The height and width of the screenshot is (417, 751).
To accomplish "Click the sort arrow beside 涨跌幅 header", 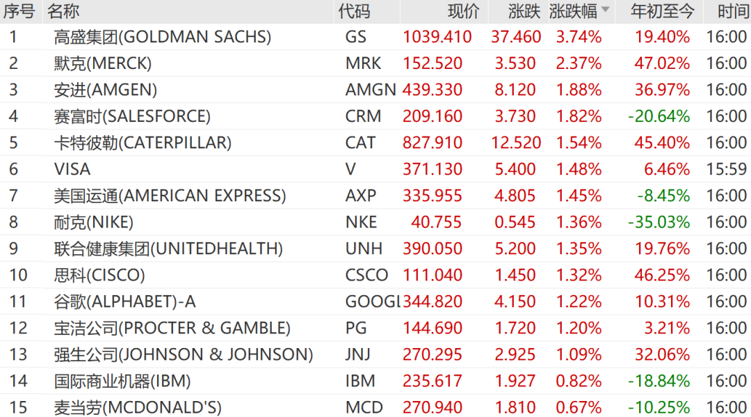I will [x=606, y=9].
